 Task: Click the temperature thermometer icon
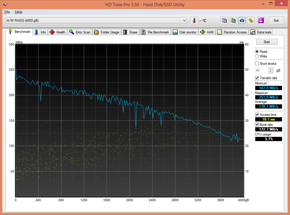194,21
